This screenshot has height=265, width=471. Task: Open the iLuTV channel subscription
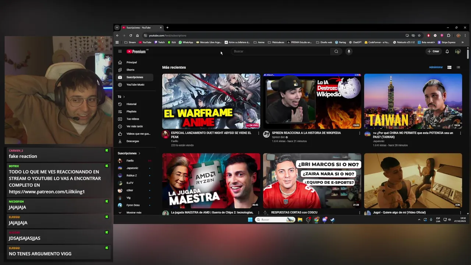[x=135, y=183]
